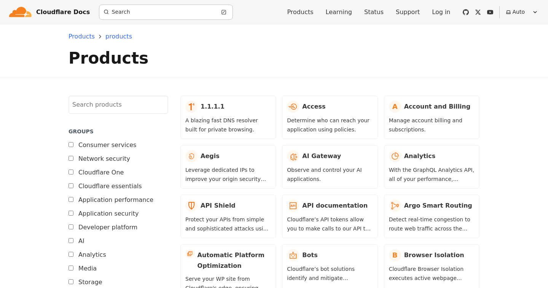
Task: Click the magnifier icon in header search
Action: pyautogui.click(x=106, y=12)
